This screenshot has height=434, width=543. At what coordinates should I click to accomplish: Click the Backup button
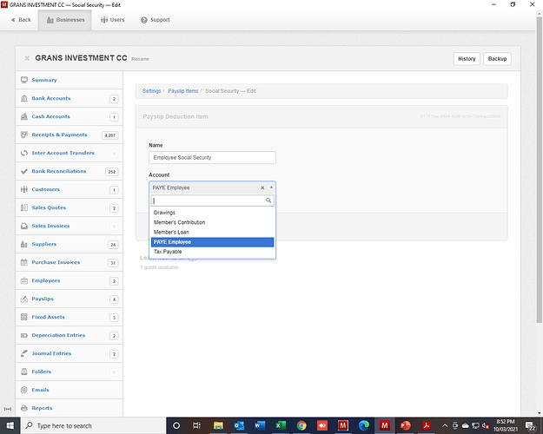(497, 59)
